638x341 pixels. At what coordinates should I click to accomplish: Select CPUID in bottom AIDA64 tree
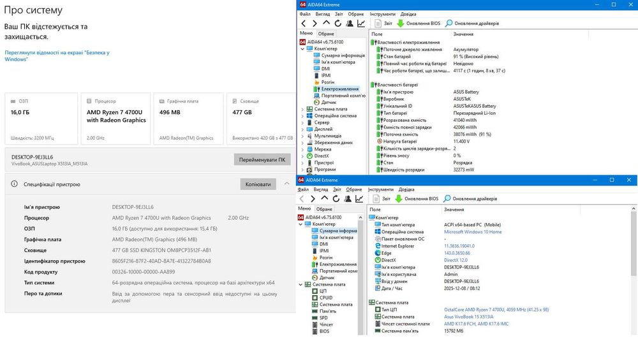(x=326, y=298)
